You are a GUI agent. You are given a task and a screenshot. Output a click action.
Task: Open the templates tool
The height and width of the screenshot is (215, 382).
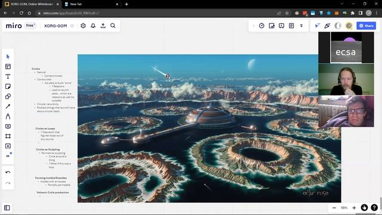click(8, 66)
